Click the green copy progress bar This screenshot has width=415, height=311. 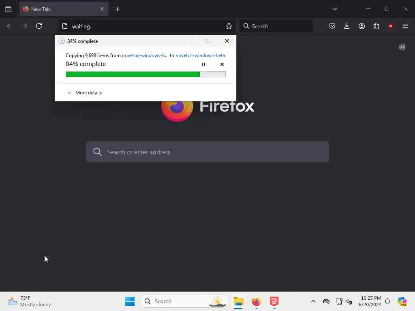145,75
